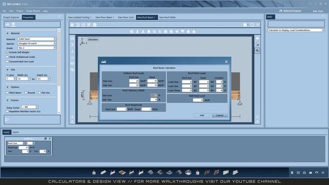Click Load One Roof Live point load field
This screenshot has width=329, height=185.
click(187, 82)
